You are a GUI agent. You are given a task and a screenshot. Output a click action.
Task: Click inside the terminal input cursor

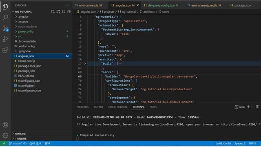77,139
